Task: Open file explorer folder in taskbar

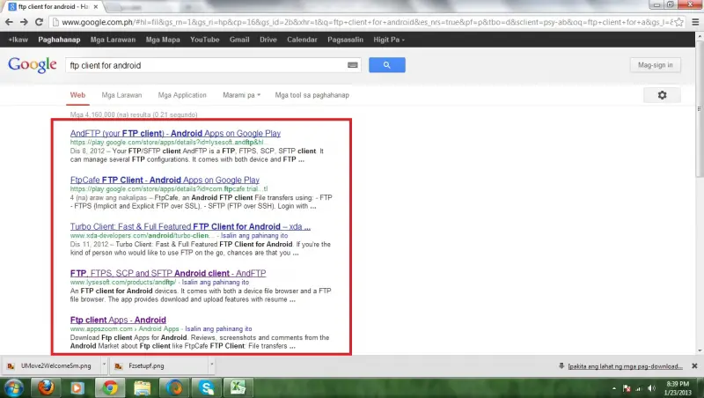Action: point(142,387)
